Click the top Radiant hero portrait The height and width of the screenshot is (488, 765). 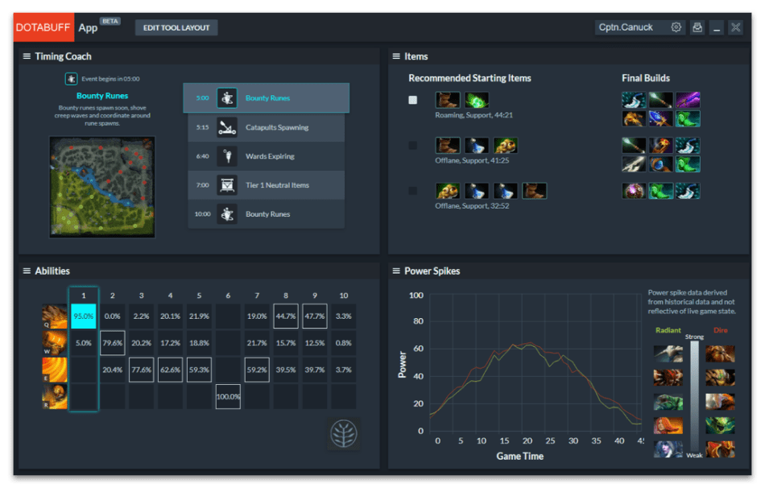pos(668,354)
